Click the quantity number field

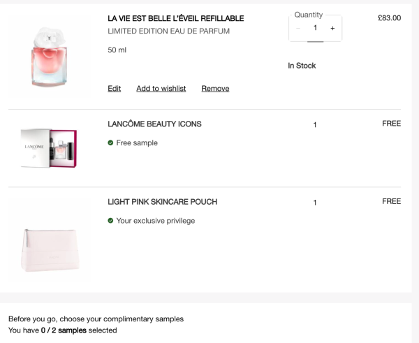click(315, 28)
